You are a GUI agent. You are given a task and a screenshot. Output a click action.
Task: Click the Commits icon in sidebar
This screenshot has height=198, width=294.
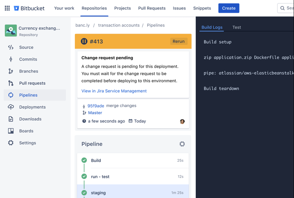tap(11, 59)
